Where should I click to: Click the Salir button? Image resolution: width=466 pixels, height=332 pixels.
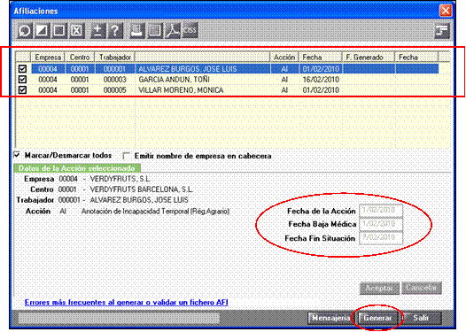click(422, 318)
